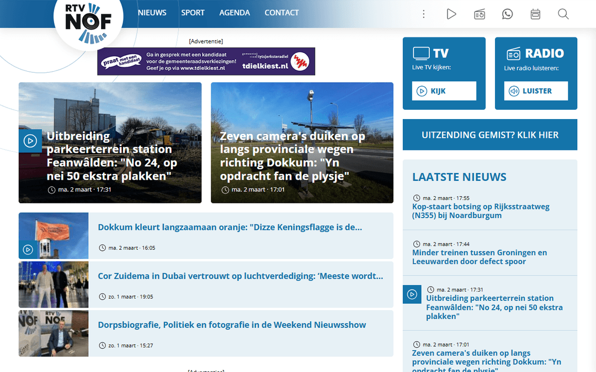The width and height of the screenshot is (596, 372).
Task: Open Uitbreiding parkeerterrein link in Laatste Nieuws
Action: tap(494, 307)
